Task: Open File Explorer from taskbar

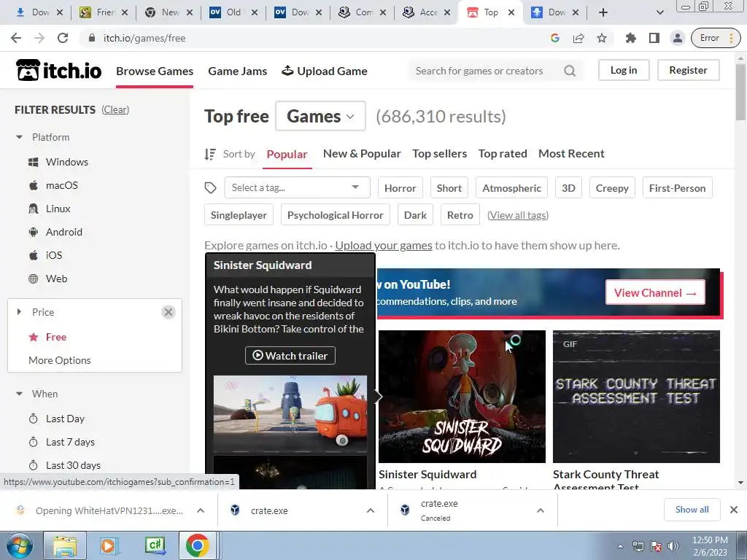Action: click(x=65, y=545)
